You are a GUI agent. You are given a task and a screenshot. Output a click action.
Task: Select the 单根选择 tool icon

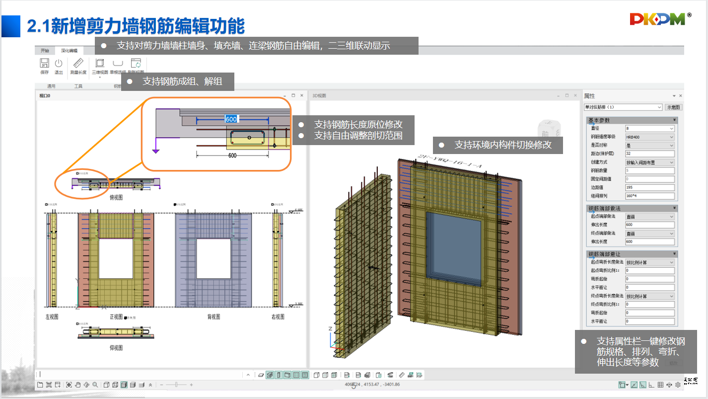(118, 63)
